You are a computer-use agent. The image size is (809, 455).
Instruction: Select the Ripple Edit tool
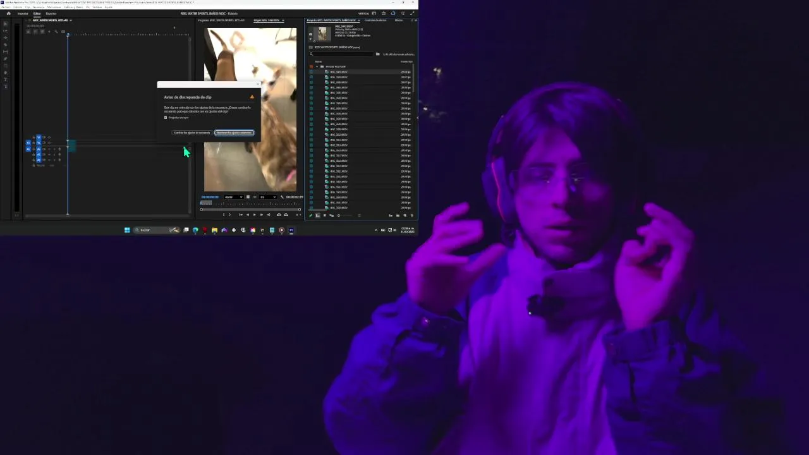[6, 38]
